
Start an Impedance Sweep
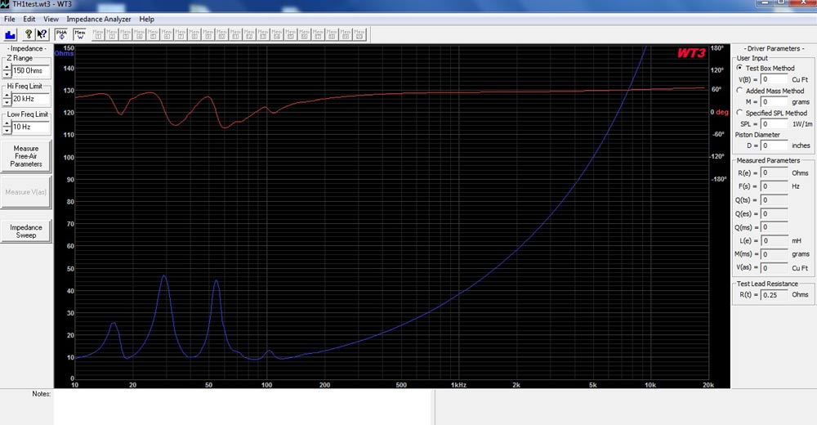(x=26, y=231)
